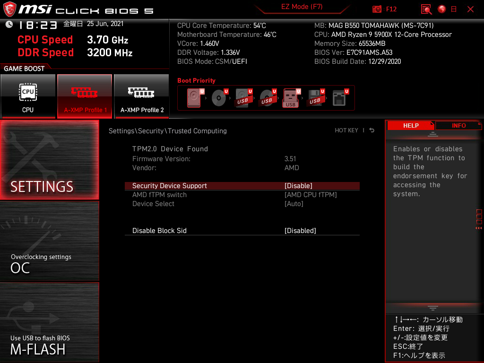The width and height of the screenshot is (484, 363).
Task: Click the Boot Priority heading
Action: coord(196,80)
